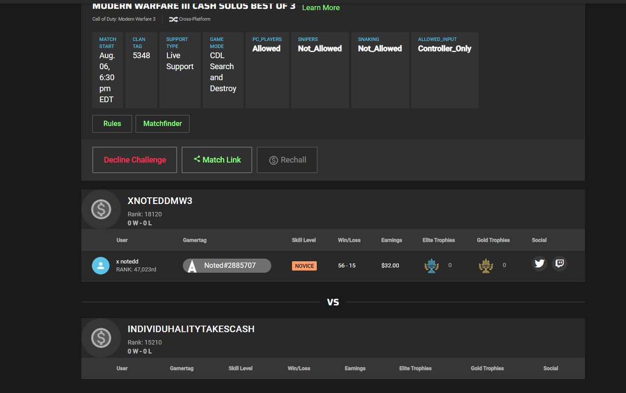Viewport: 626px width, 393px height.
Task: Click XNOTEDDMW3 team dollar-sign icon
Action: pyautogui.click(x=101, y=209)
